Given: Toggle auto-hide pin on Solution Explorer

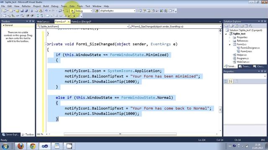Looking at the screenshot, I should pos(262,21).
